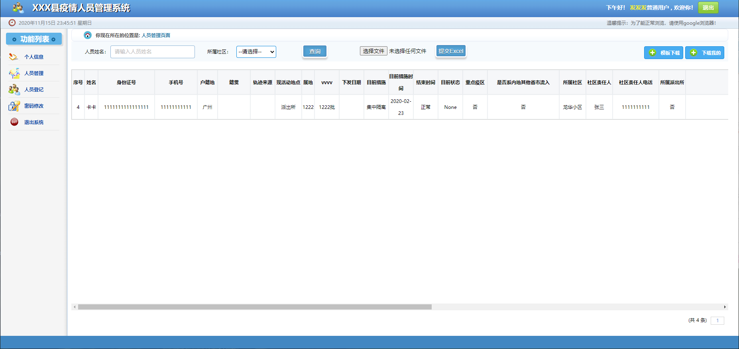This screenshot has width=739, height=349.
Task: Click the 结束时间 column header
Action: [426, 83]
